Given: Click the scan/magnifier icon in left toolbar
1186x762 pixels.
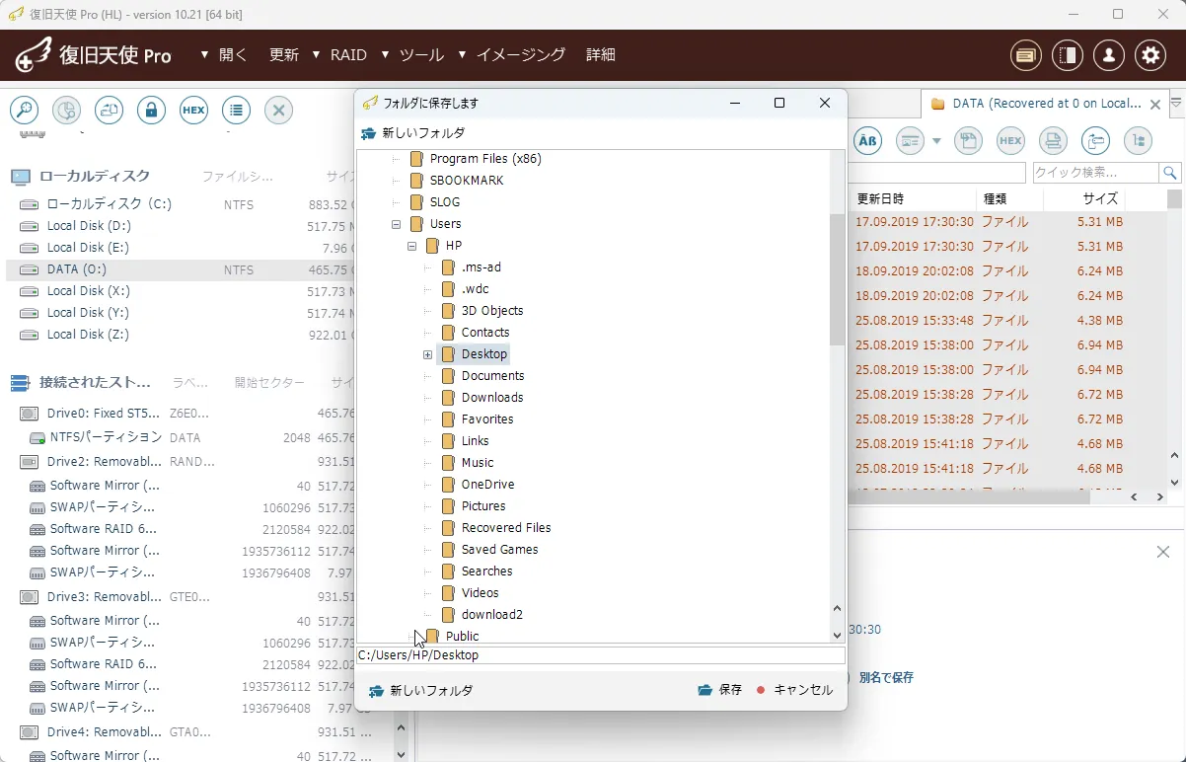Looking at the screenshot, I should pos(24,111).
